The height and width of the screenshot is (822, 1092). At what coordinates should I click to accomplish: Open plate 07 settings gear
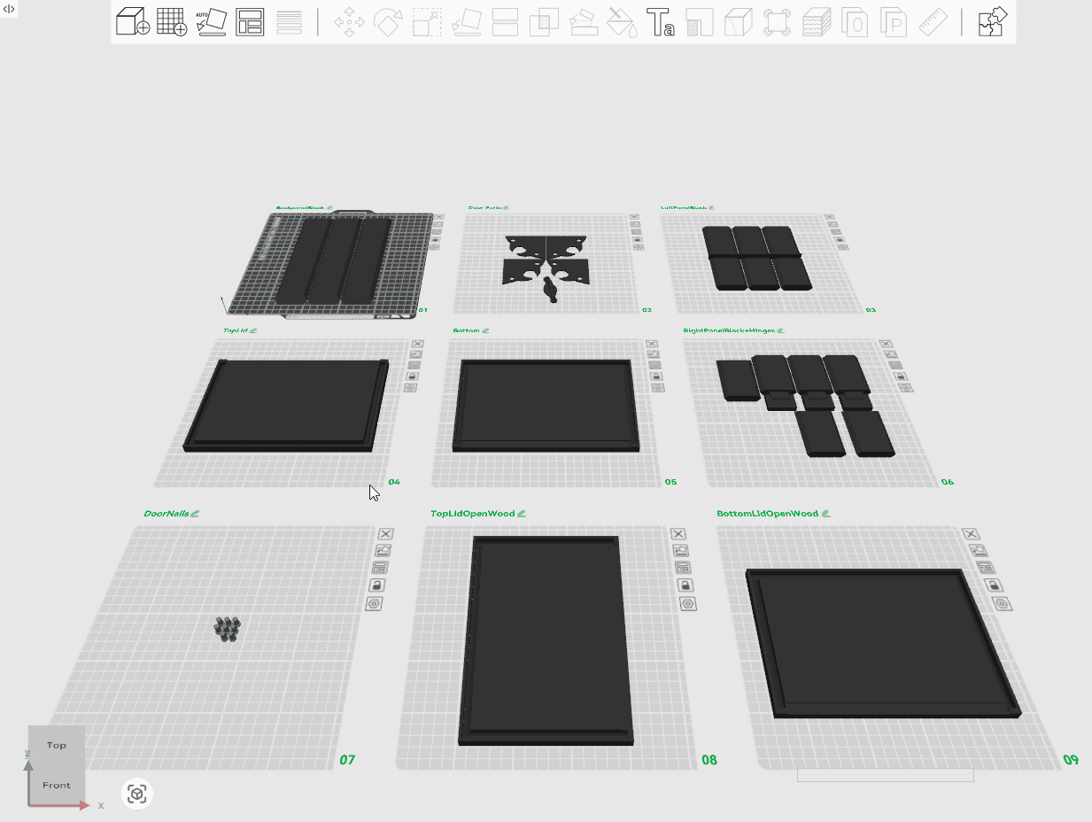pos(373,603)
